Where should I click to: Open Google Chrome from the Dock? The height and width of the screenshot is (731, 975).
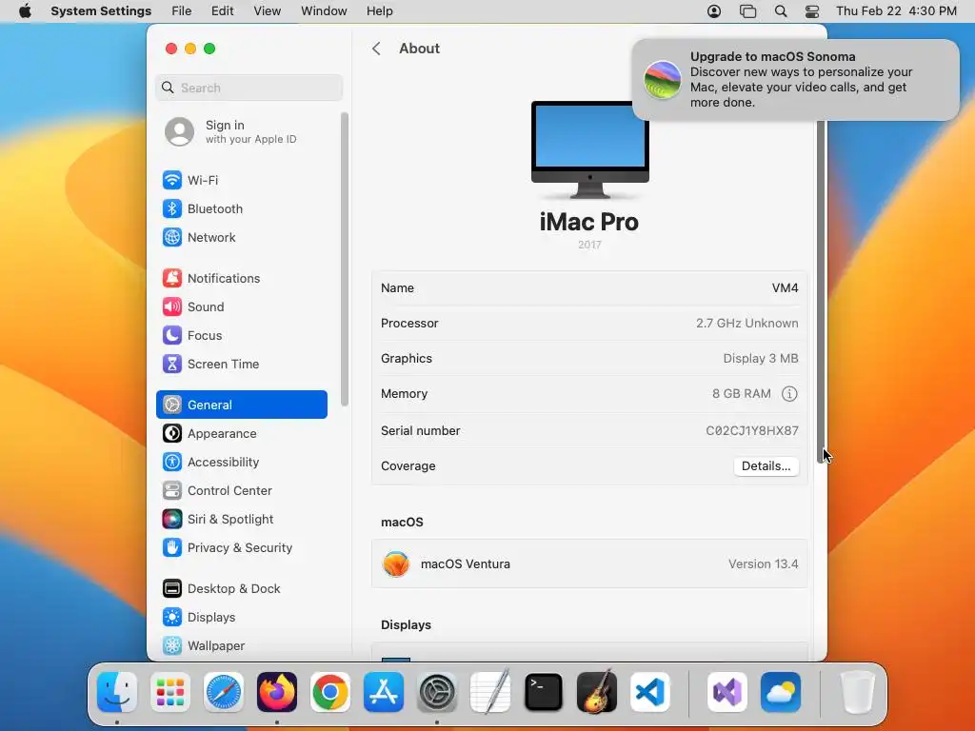(x=330, y=692)
